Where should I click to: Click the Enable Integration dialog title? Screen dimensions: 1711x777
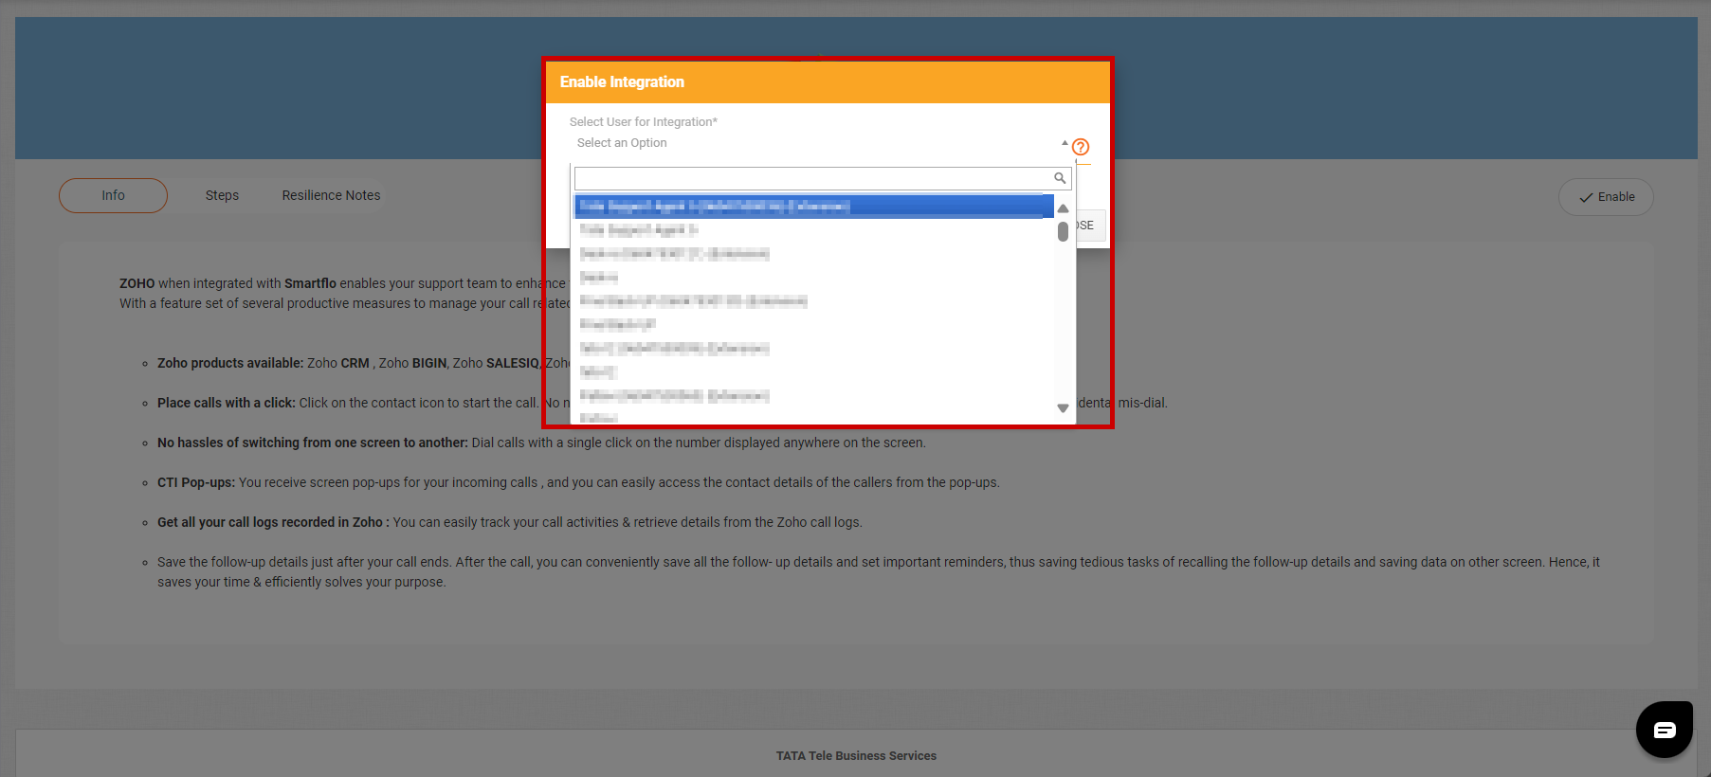(622, 82)
